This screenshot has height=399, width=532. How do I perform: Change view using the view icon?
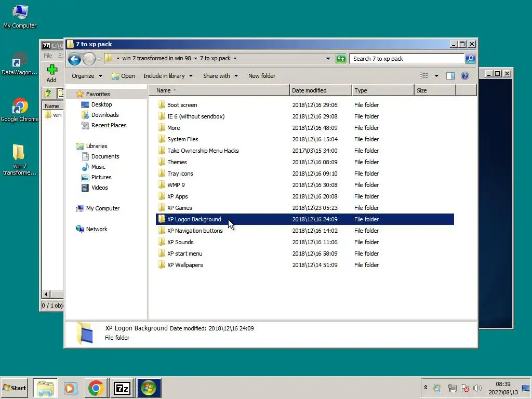(x=424, y=76)
